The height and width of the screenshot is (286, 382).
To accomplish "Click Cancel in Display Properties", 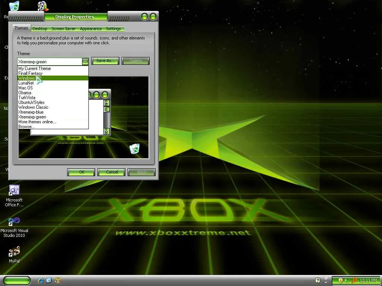I will point(111,172).
